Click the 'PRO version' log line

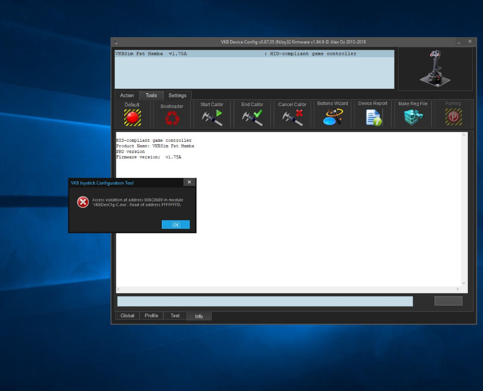coord(131,152)
